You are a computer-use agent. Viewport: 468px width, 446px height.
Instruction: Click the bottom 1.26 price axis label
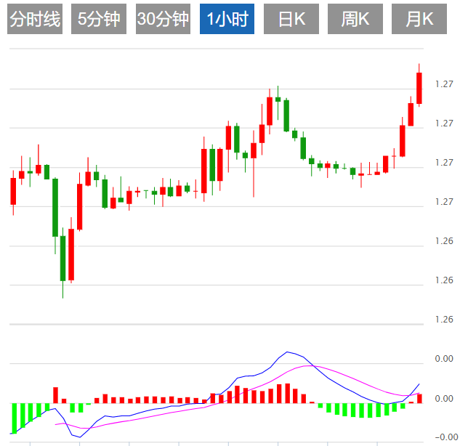click(444, 320)
